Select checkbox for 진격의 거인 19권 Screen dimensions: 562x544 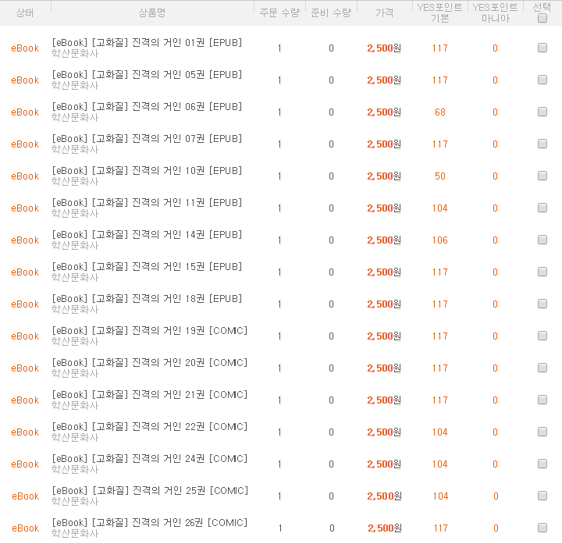(x=542, y=336)
